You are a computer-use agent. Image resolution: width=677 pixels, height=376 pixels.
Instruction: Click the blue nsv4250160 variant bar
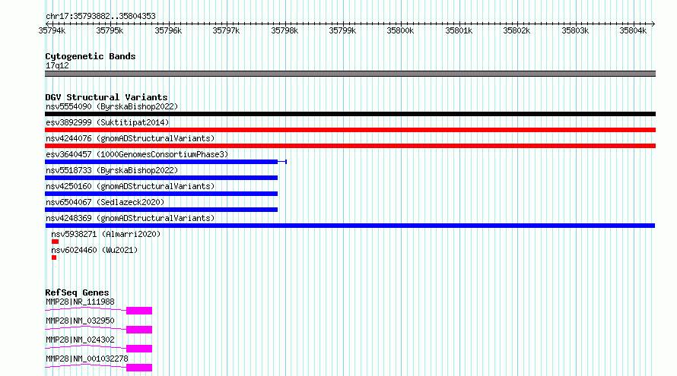[x=161, y=194]
